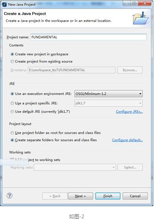Click the Finish button

point(108,196)
